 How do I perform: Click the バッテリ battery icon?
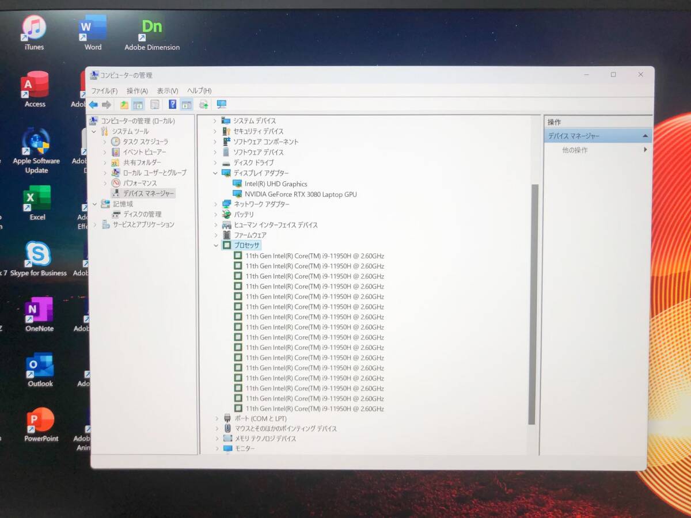click(x=226, y=214)
